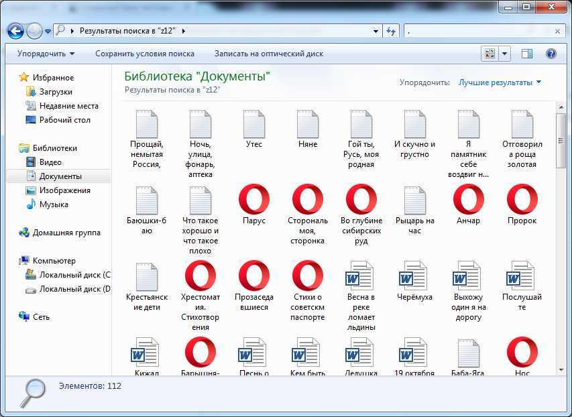This screenshot has height=417, width=572.
Task: Select the Word document 19 октября
Action: 415,357
